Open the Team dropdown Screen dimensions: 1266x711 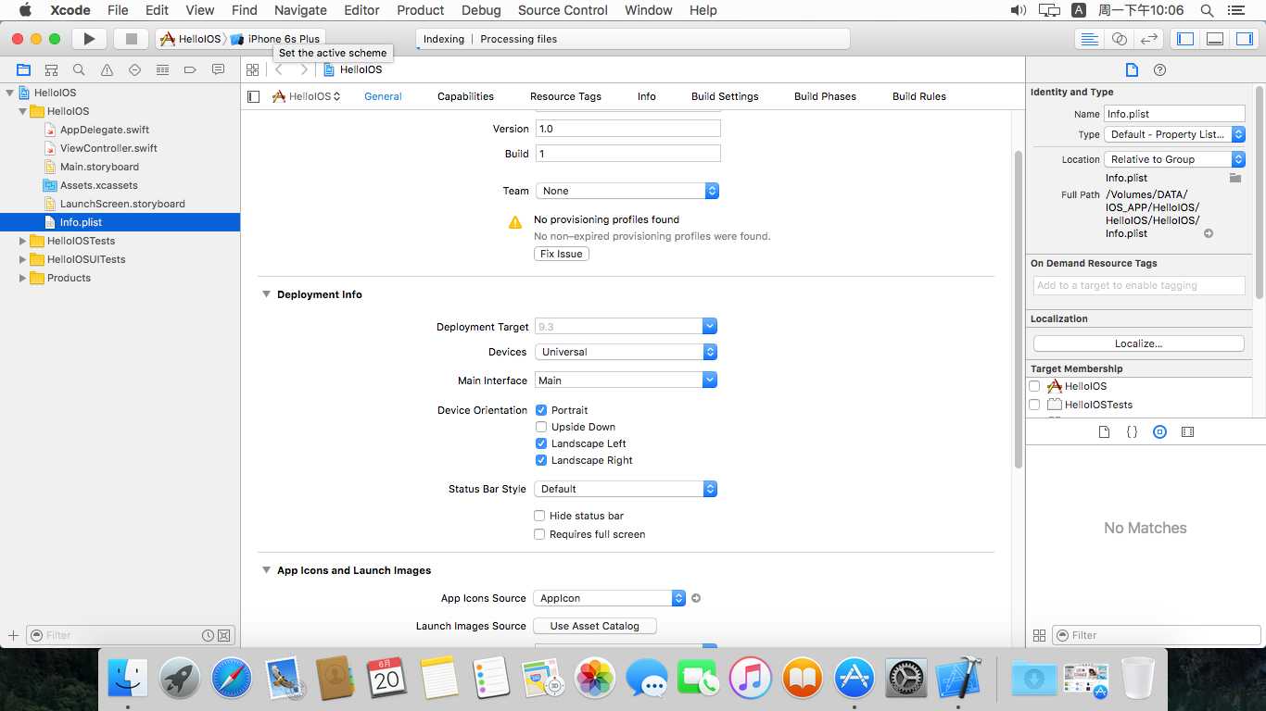[x=627, y=191]
